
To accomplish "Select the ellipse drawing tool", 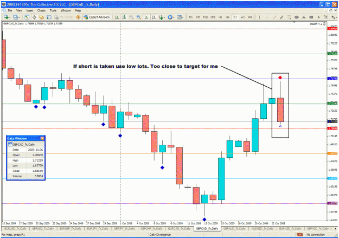I will [297, 17].
